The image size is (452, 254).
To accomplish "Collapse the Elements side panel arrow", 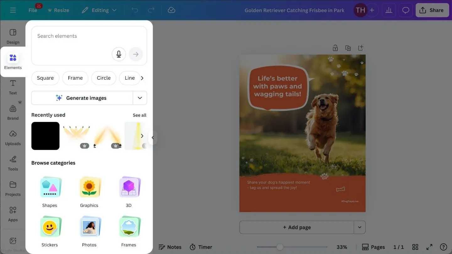I will (153, 137).
